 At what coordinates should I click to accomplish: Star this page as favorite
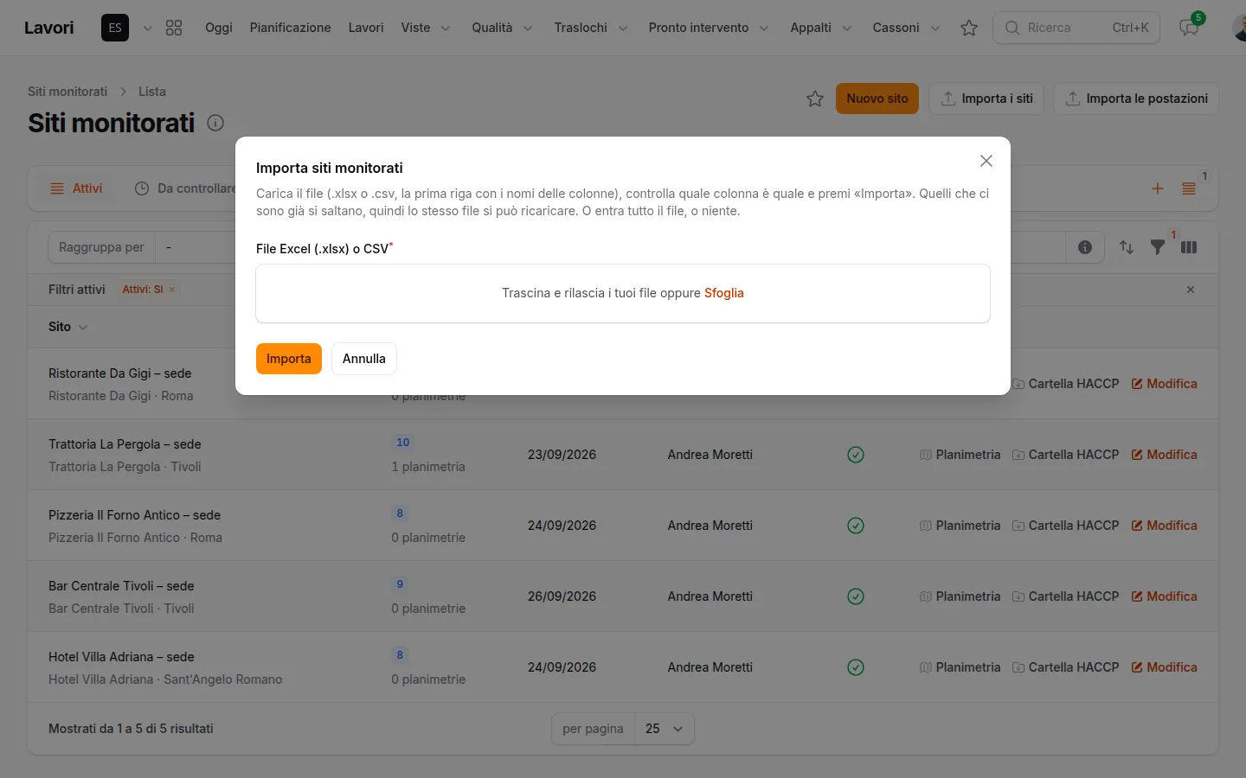click(815, 99)
